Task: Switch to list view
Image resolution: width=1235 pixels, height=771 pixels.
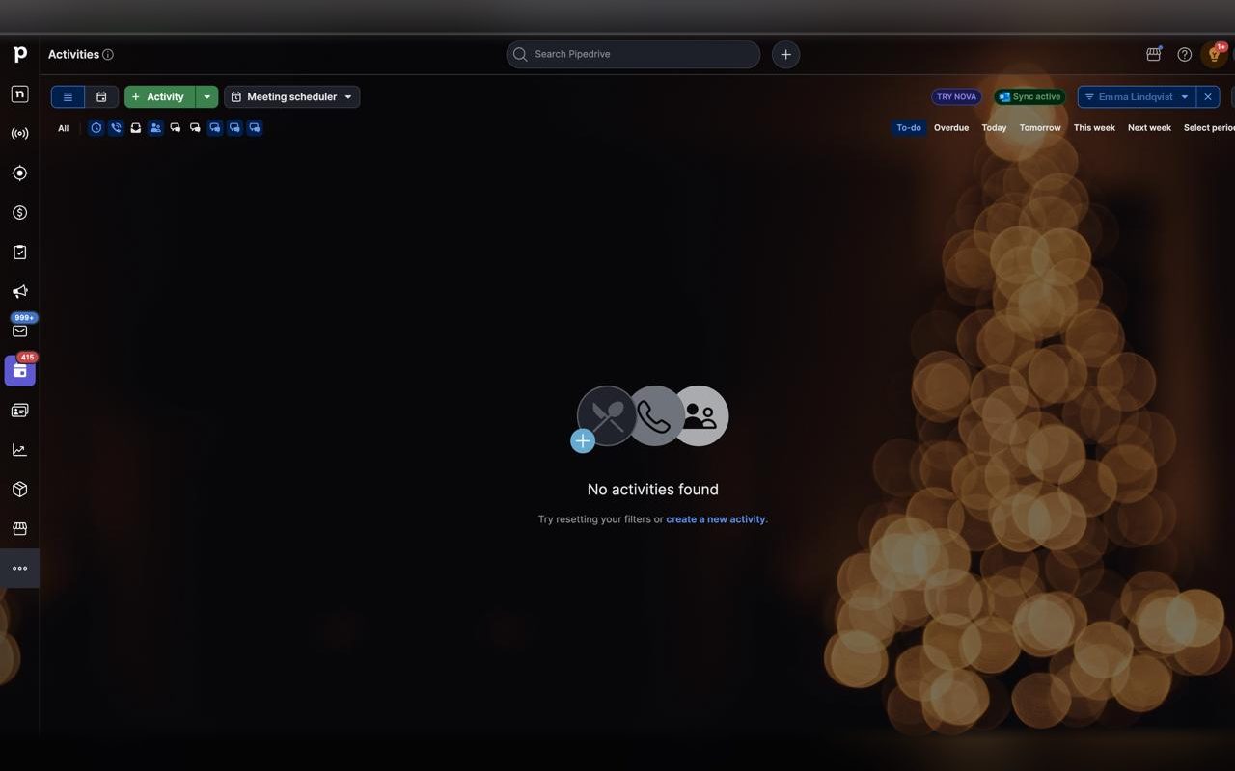Action: click(x=68, y=97)
